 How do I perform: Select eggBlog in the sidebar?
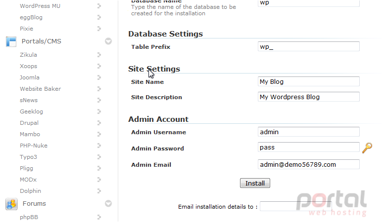pyautogui.click(x=31, y=17)
